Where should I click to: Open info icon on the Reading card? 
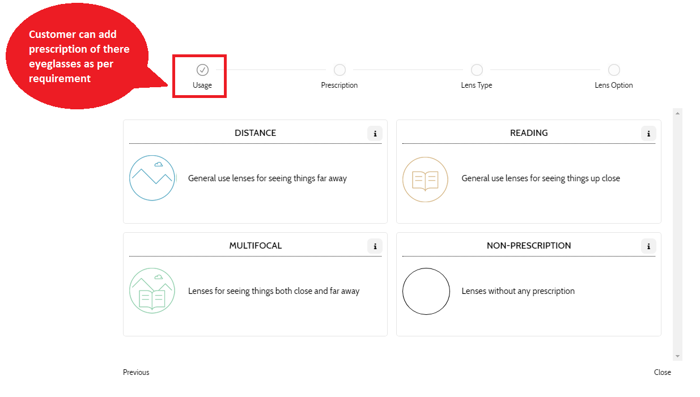648,134
